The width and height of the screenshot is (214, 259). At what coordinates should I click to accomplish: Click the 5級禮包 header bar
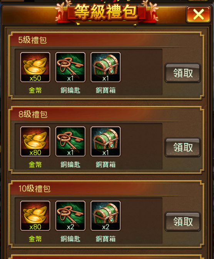pyautogui.click(x=106, y=40)
